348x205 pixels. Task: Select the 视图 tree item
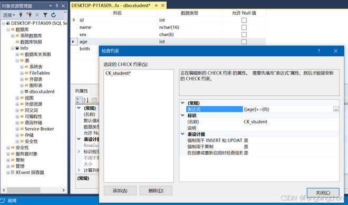pos(29,98)
